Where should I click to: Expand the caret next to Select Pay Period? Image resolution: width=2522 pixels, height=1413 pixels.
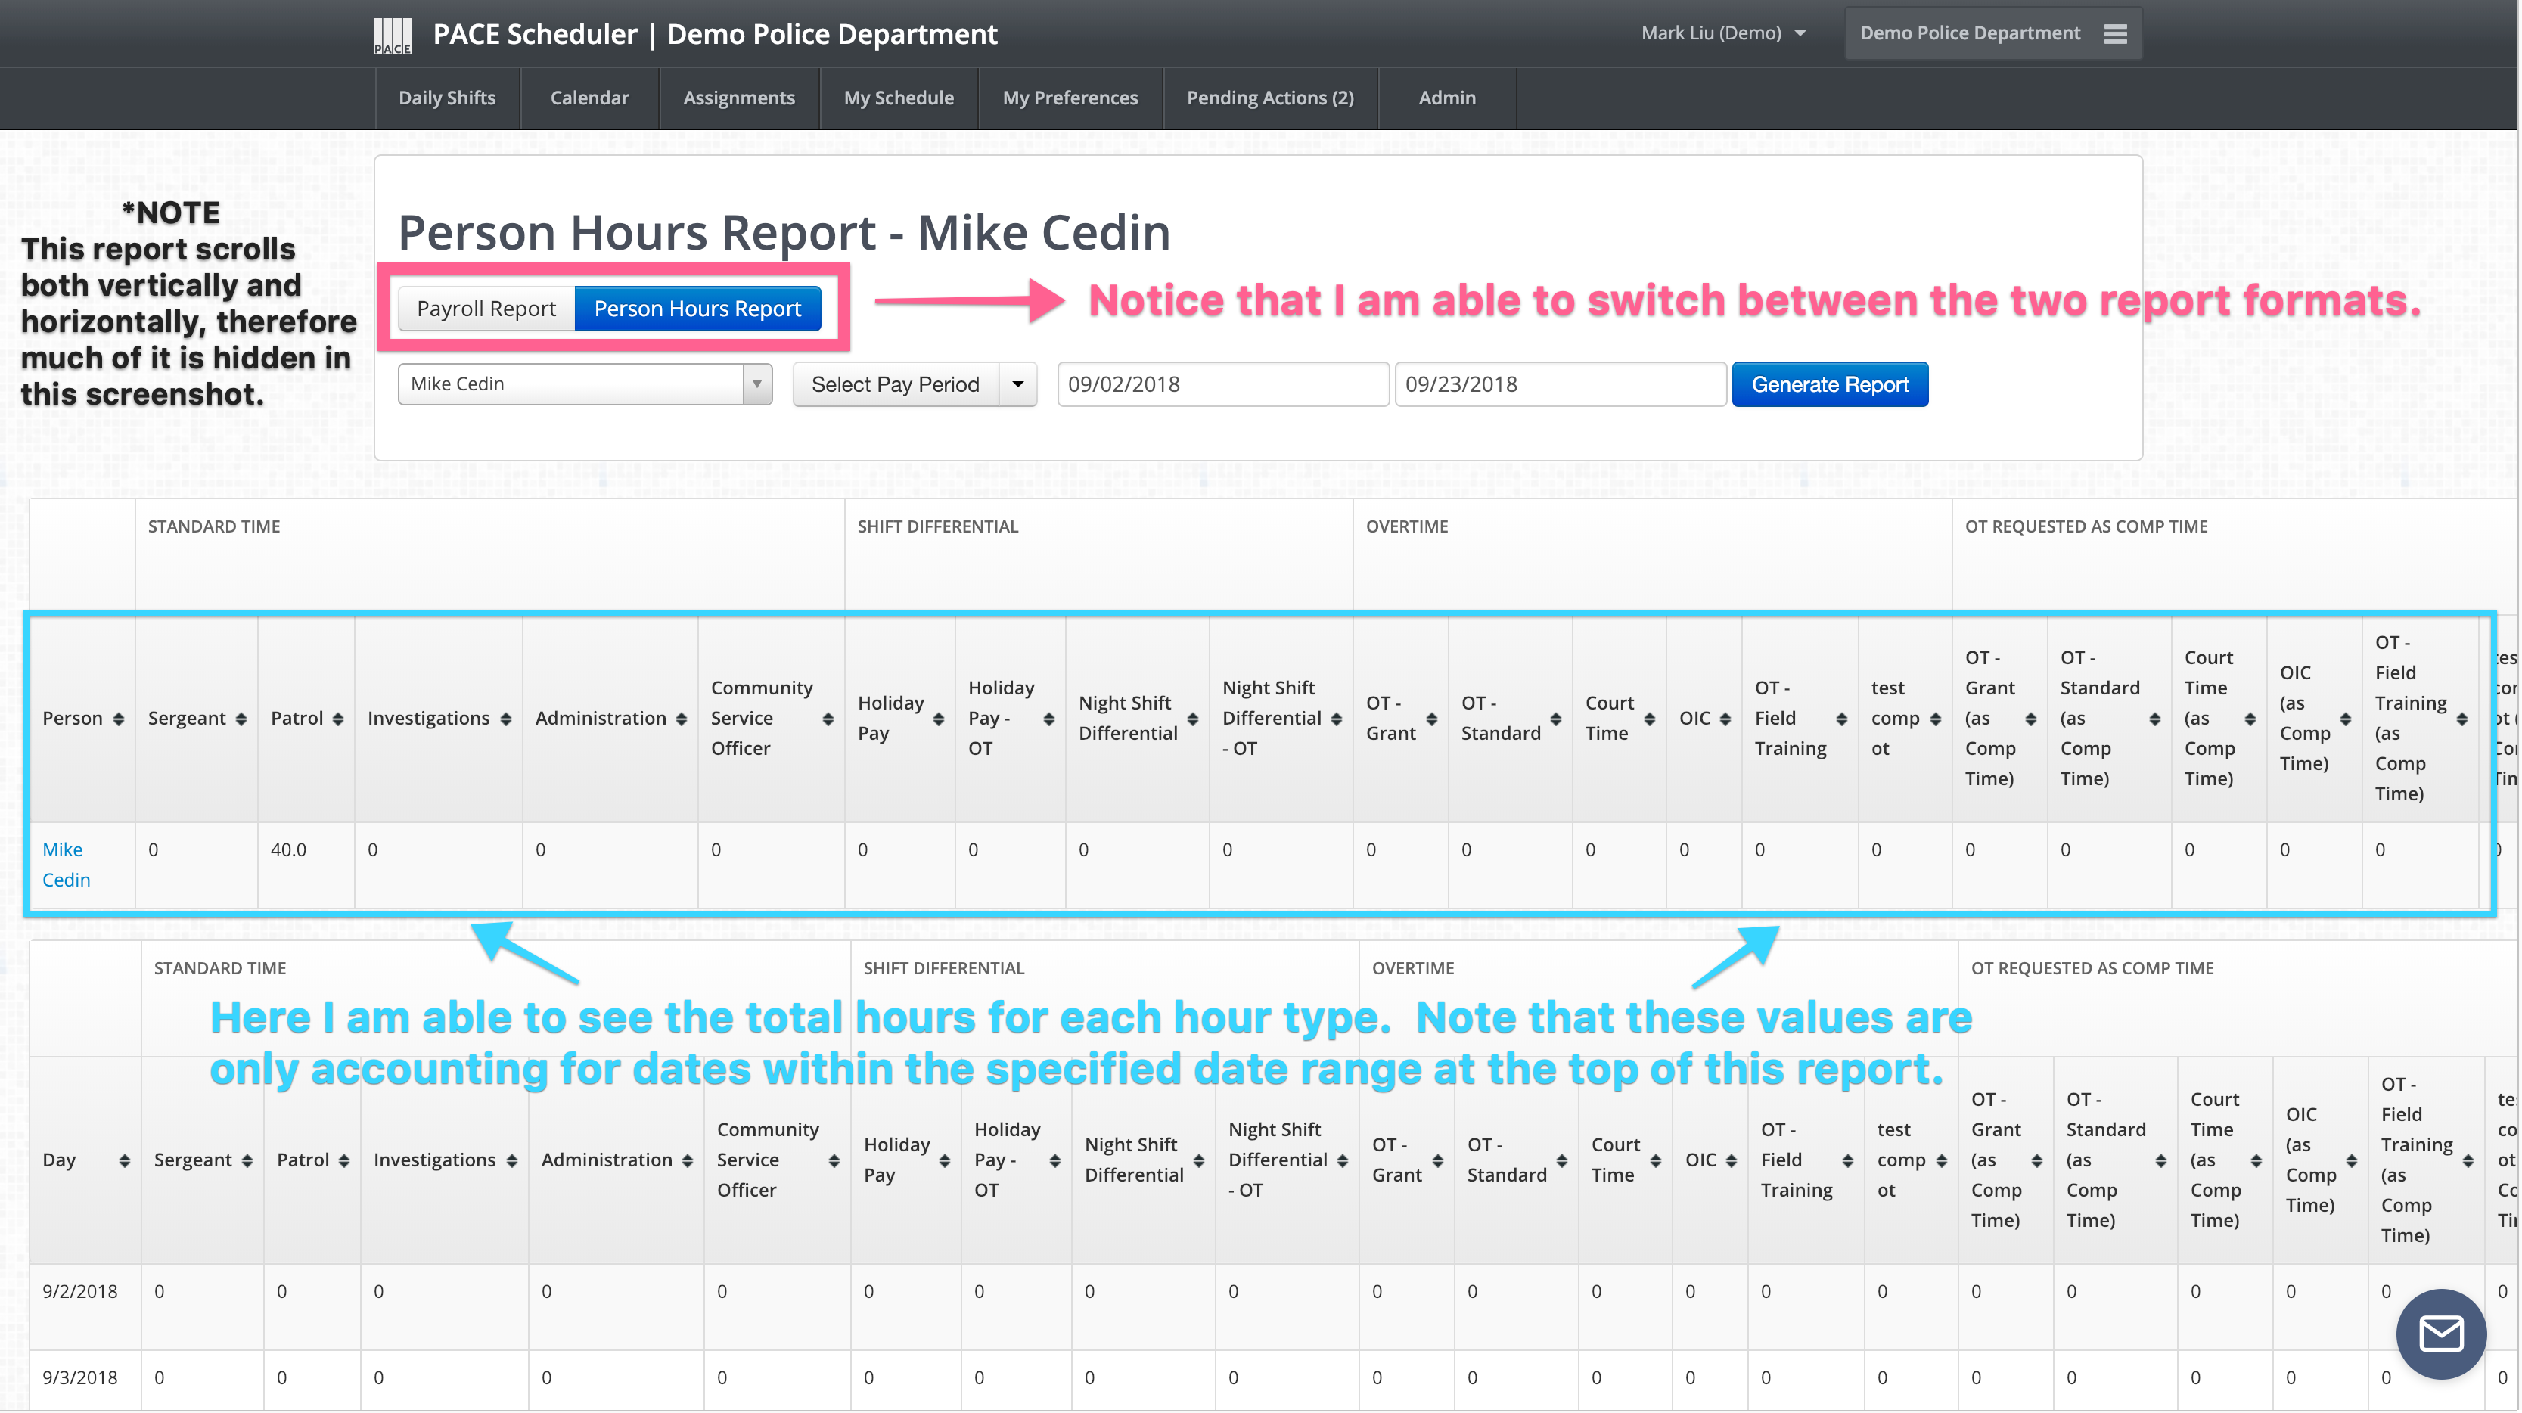1018,384
